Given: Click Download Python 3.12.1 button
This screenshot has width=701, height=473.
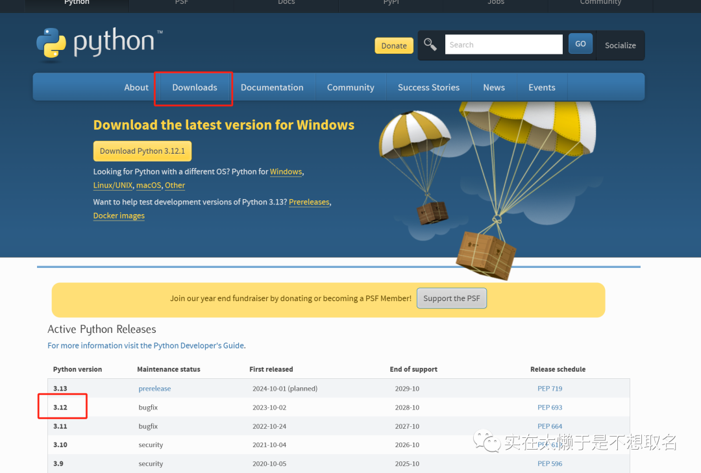Looking at the screenshot, I should point(142,151).
